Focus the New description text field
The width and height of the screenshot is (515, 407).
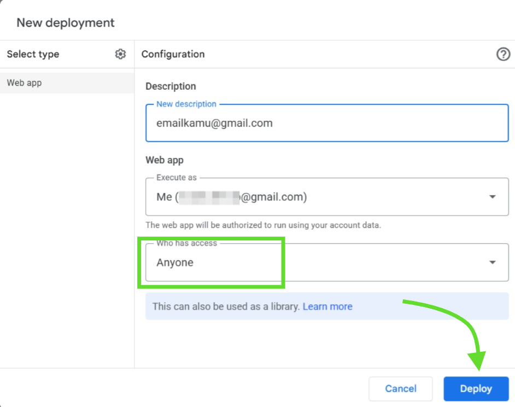click(x=327, y=123)
